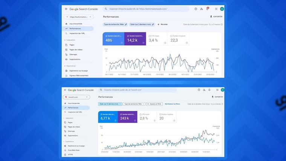The image size is (286, 161).
Task: Click help icon on the 486 clicks card
Action: (x=122, y=43)
